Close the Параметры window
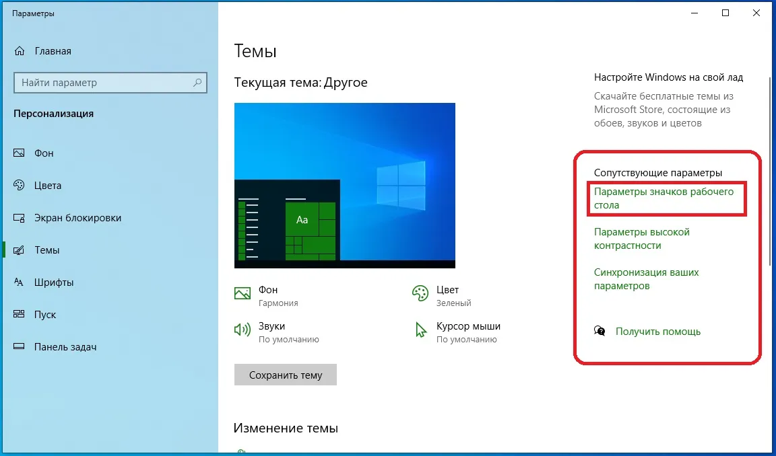The height and width of the screenshot is (456, 776). [756, 13]
